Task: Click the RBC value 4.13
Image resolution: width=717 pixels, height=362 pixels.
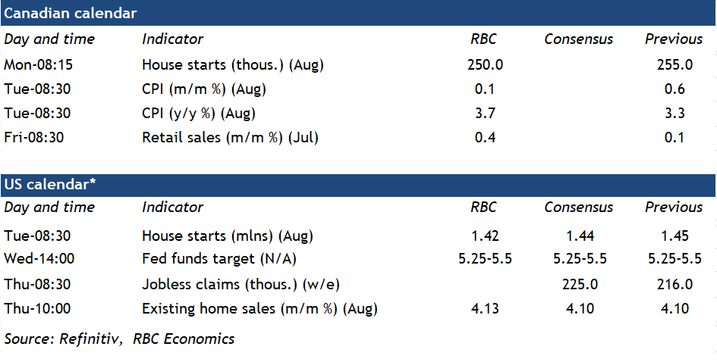Action: 485,308
